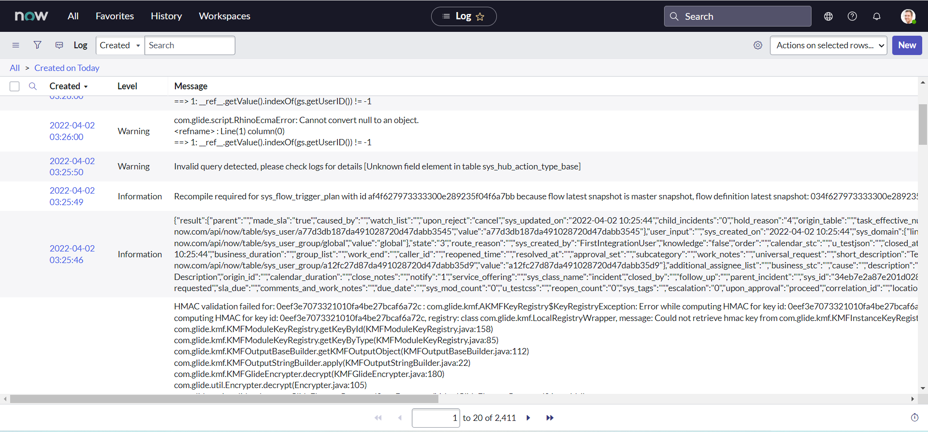Go to first page icon
Screen dimensions: 928x432
coord(378,418)
